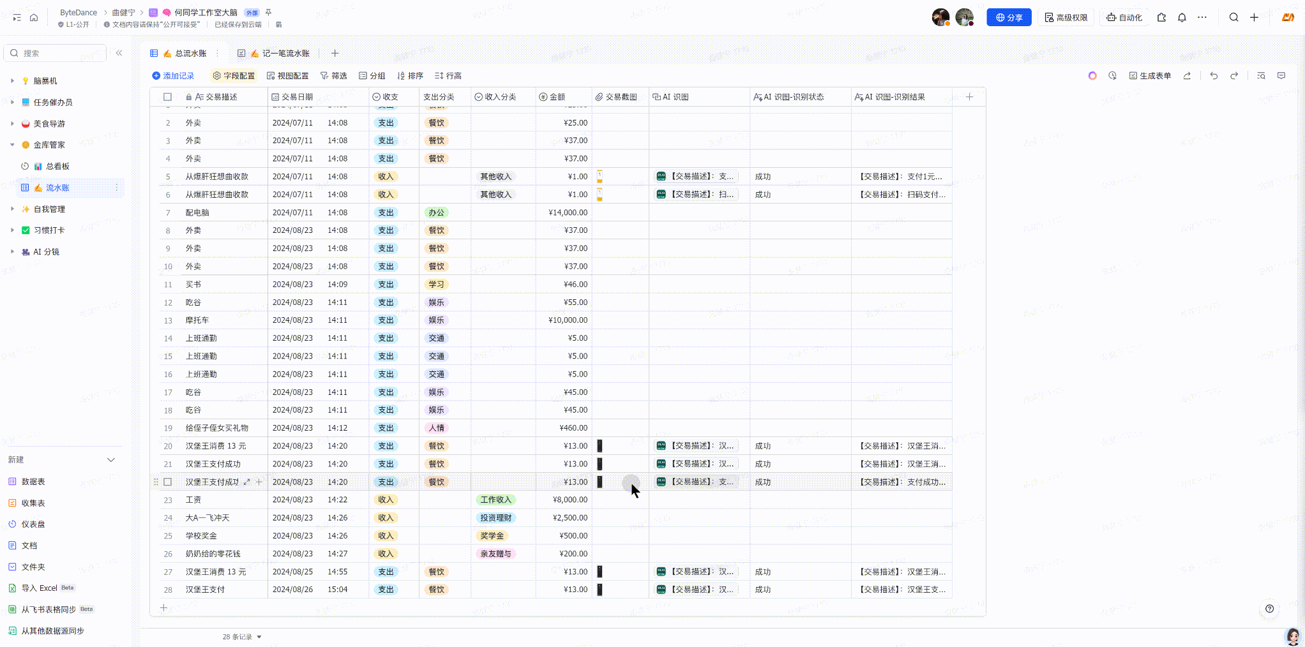This screenshot has width=1305, height=647.
Task: Click the blue 分享 button
Action: coord(1009,18)
